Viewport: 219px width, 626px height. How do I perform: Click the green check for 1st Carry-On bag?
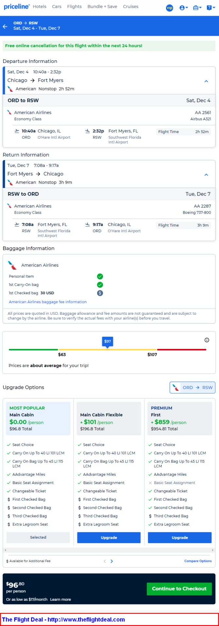100,285
